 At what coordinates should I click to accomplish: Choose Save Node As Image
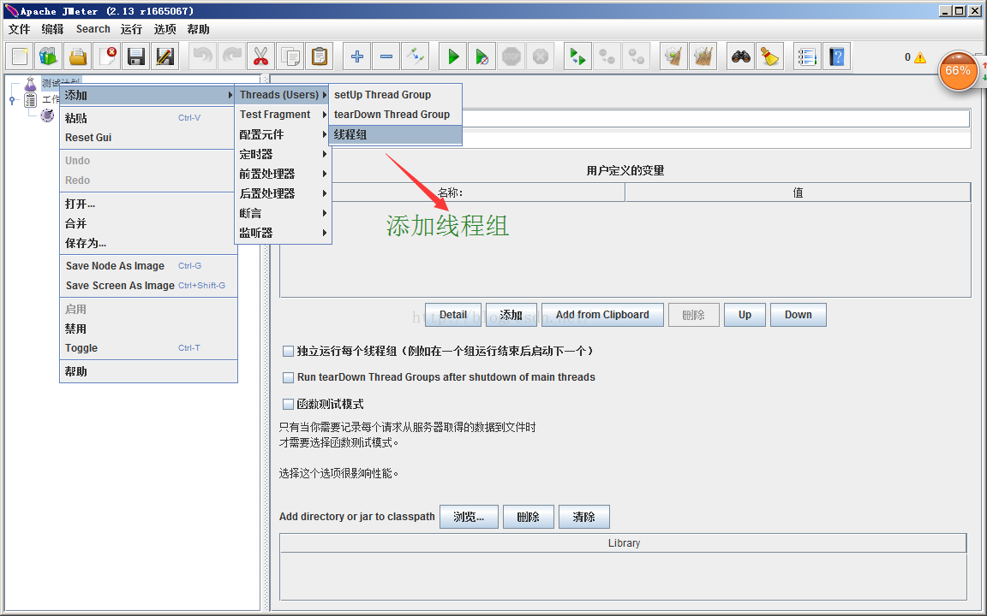click(x=148, y=266)
